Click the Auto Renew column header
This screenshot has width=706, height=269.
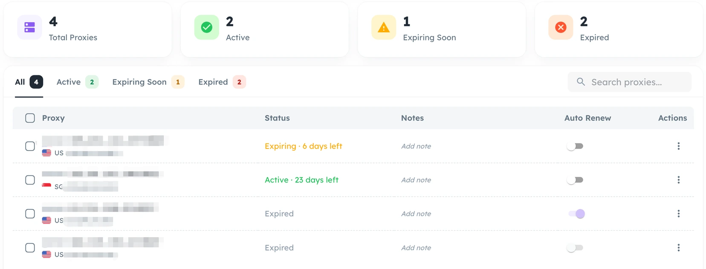(x=587, y=118)
